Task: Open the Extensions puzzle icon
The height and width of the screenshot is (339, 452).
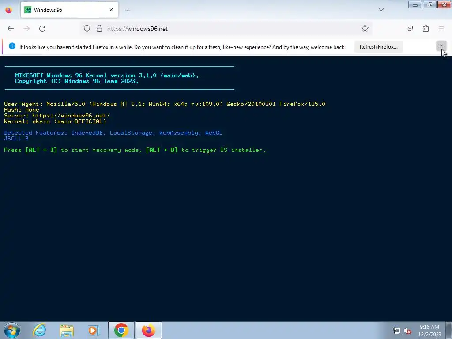Action: coord(426,28)
